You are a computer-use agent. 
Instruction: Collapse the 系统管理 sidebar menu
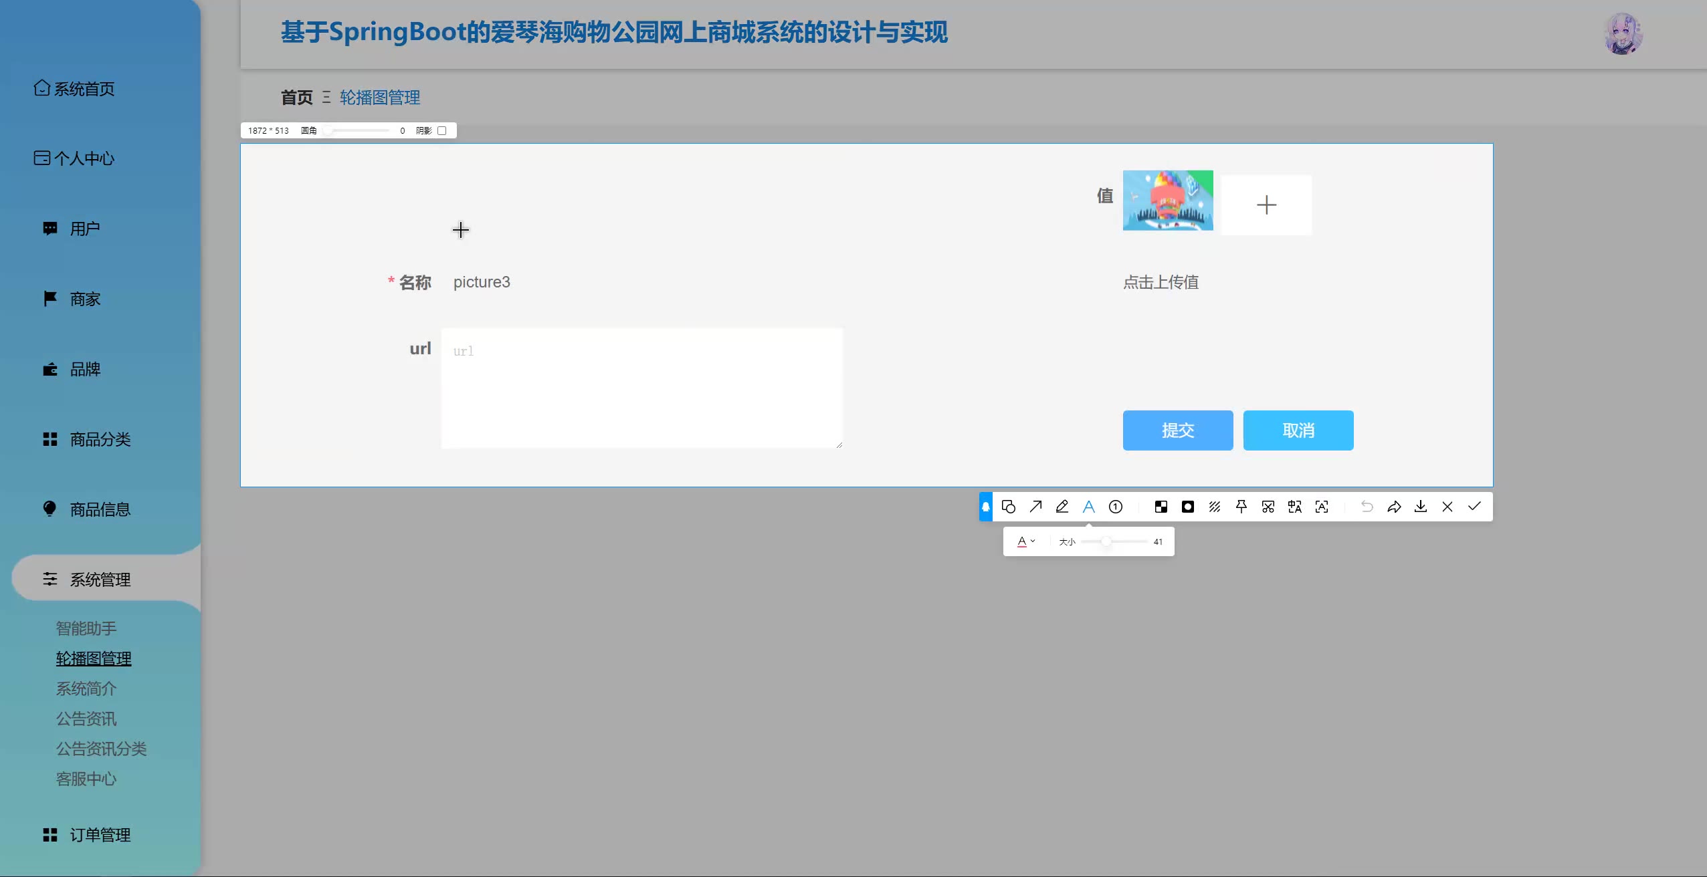click(x=100, y=580)
